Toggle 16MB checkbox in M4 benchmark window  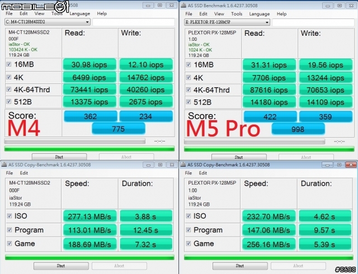[9, 64]
